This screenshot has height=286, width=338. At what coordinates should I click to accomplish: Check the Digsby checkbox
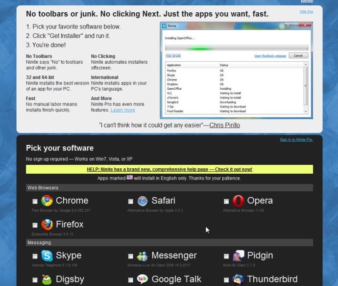pos(35,280)
